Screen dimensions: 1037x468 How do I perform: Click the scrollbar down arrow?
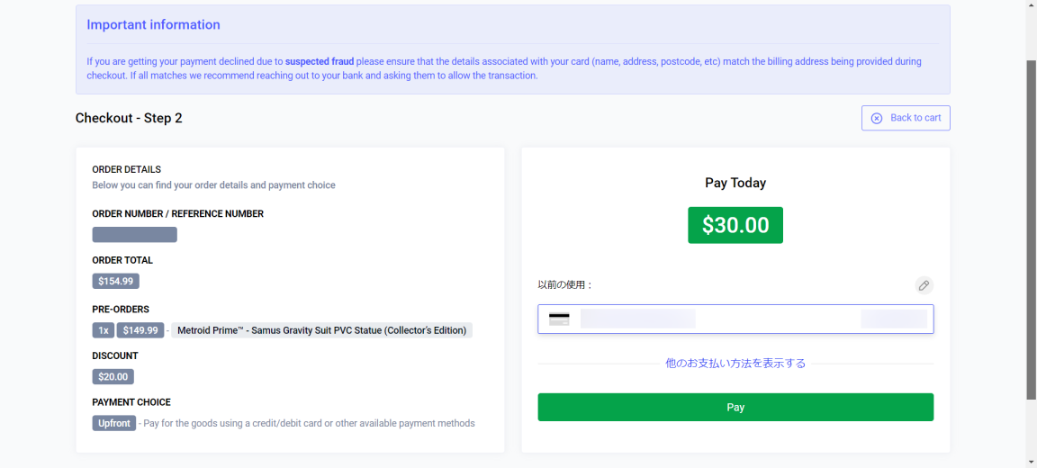tap(1031, 462)
